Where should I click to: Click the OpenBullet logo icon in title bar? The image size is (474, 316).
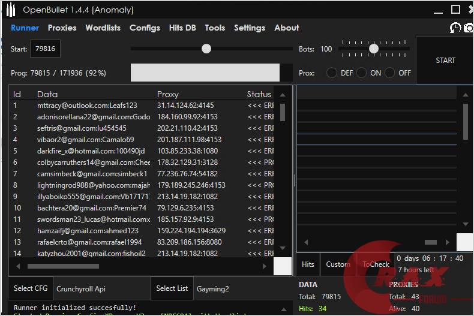[x=11, y=10]
